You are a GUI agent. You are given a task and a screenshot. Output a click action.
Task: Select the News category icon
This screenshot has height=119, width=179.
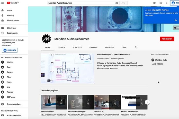(2, 82)
